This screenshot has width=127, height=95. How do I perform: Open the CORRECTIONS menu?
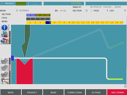75,92
